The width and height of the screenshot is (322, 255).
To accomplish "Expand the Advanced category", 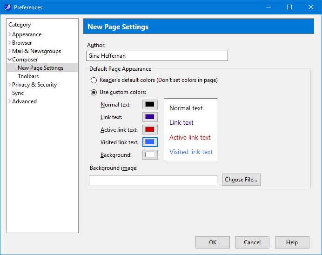I will 9,101.
